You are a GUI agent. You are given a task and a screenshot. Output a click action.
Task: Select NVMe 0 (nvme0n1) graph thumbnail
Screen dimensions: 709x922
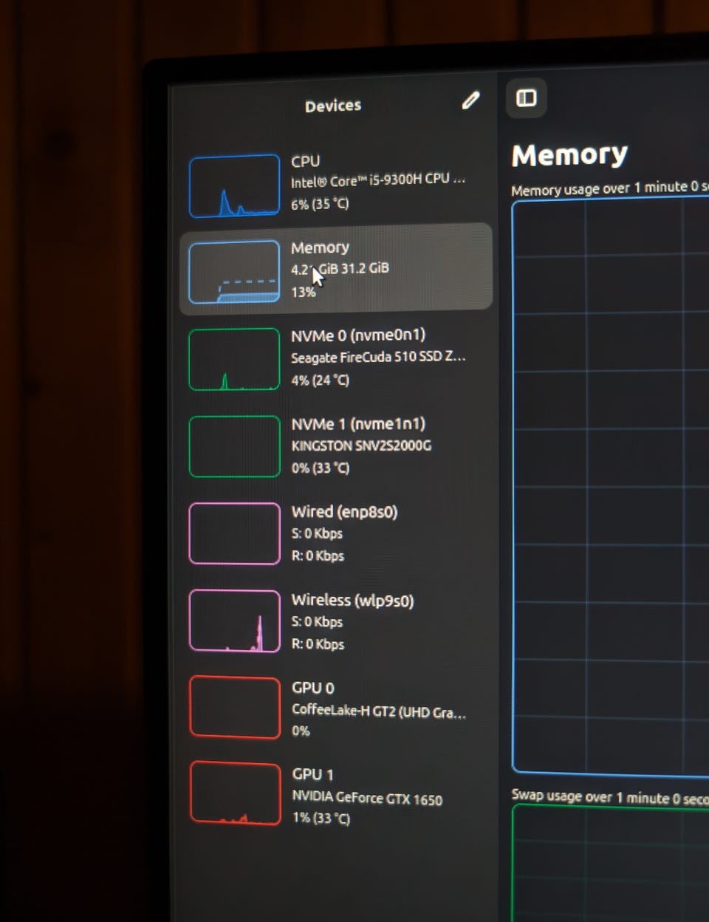[234, 359]
